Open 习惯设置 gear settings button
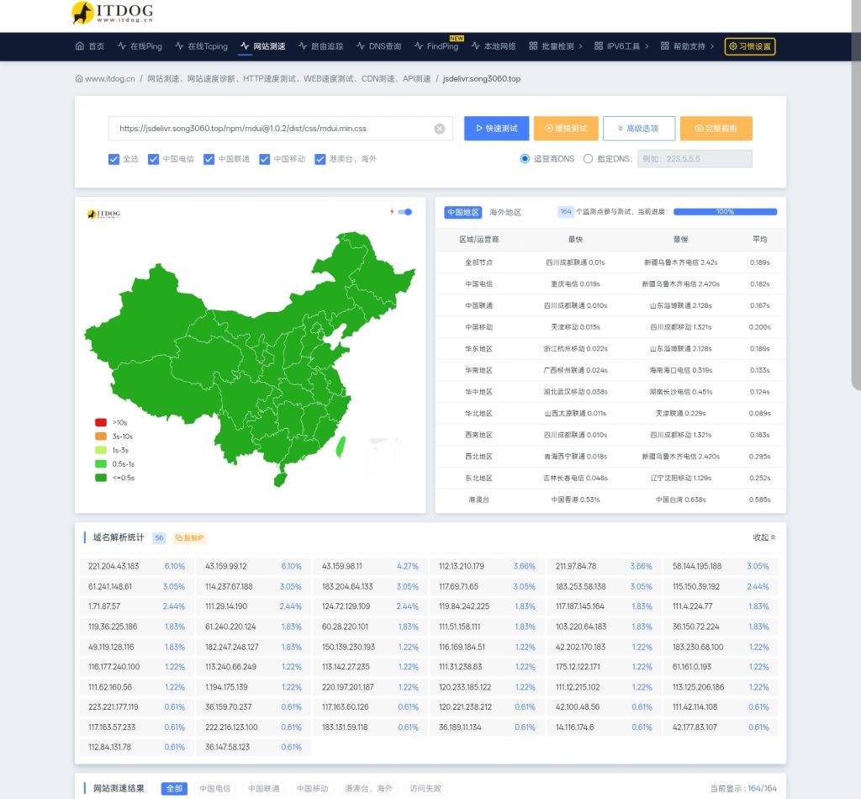 750,46
